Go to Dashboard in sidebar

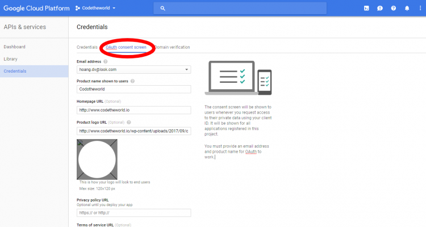click(x=14, y=47)
